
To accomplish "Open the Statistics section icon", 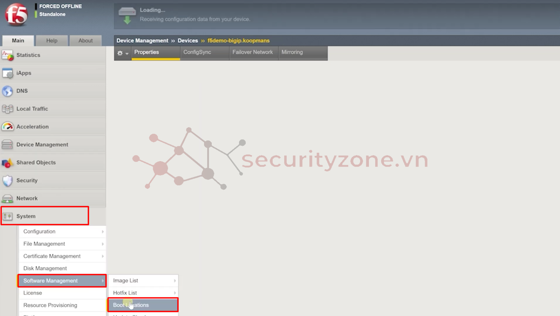I will pos(7,55).
